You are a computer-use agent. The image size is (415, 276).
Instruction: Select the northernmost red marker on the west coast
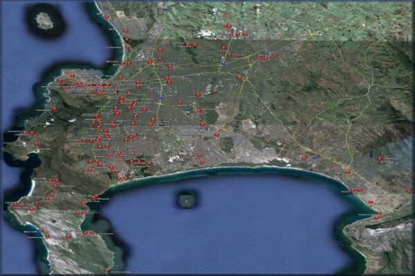coord(107,17)
